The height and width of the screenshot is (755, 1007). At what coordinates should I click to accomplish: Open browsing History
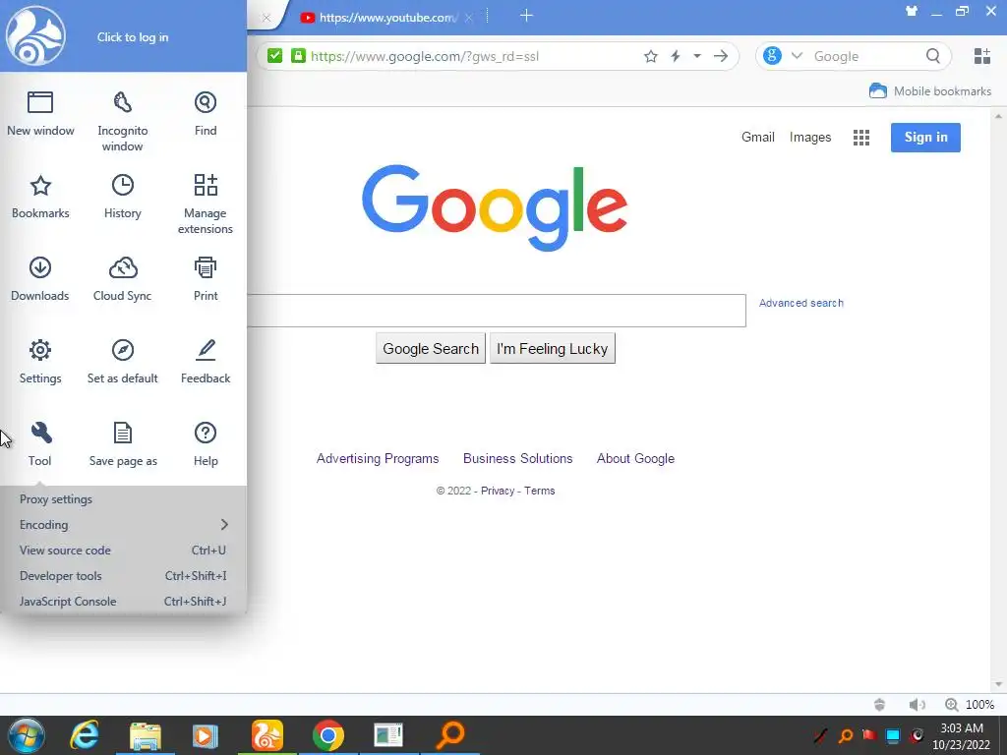[123, 197]
